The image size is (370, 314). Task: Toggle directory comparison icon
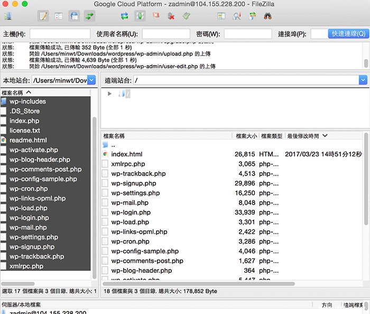pos(237,16)
